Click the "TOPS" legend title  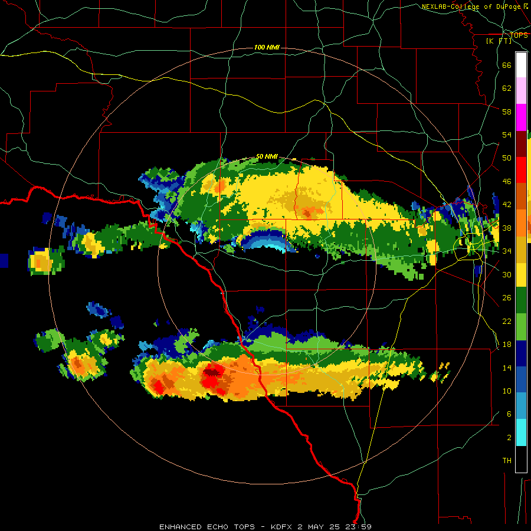519,35
